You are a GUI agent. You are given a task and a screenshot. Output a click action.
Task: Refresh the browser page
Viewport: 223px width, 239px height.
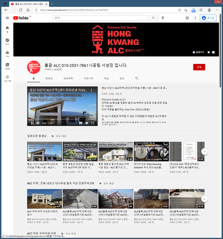20,10
